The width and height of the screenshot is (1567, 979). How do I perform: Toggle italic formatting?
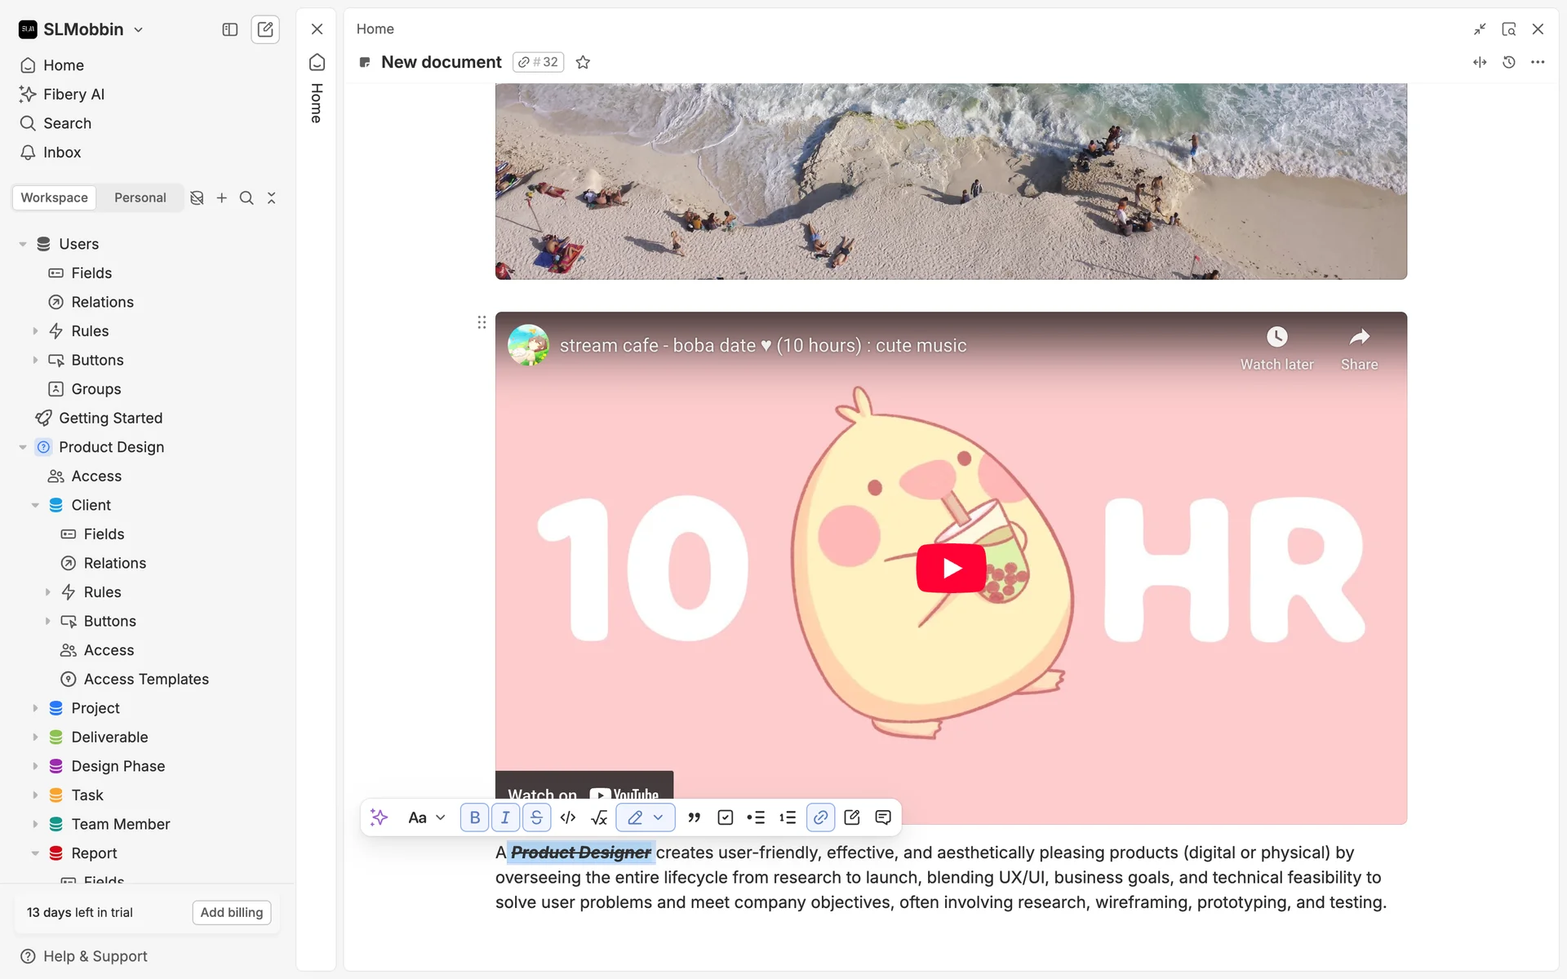click(x=505, y=817)
